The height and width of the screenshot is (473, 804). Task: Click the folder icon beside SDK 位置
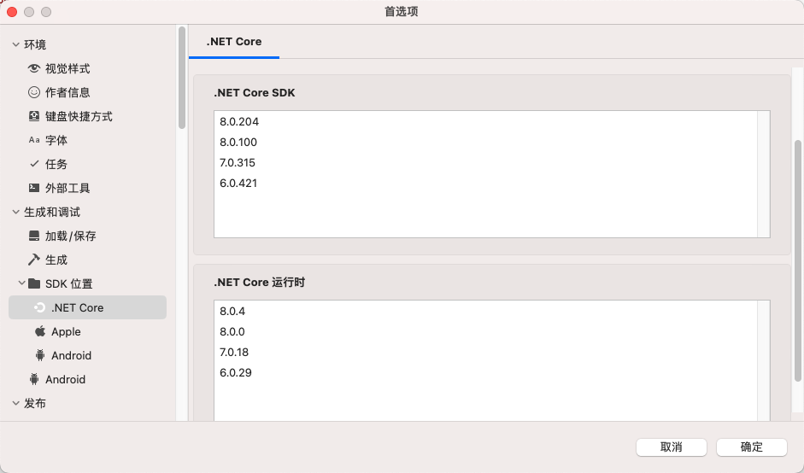(34, 283)
